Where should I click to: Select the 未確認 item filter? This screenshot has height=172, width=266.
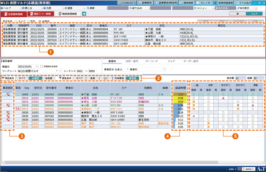point(35,78)
